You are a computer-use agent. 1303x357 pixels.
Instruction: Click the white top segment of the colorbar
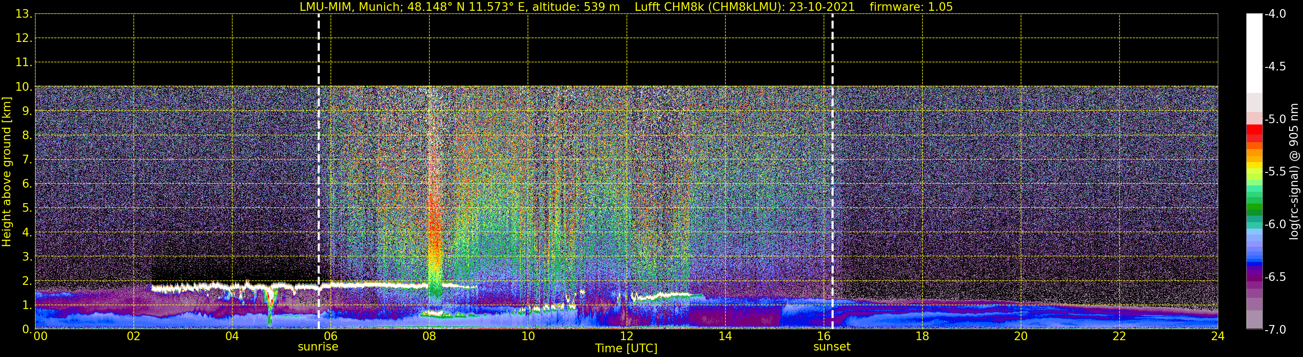[1254, 53]
